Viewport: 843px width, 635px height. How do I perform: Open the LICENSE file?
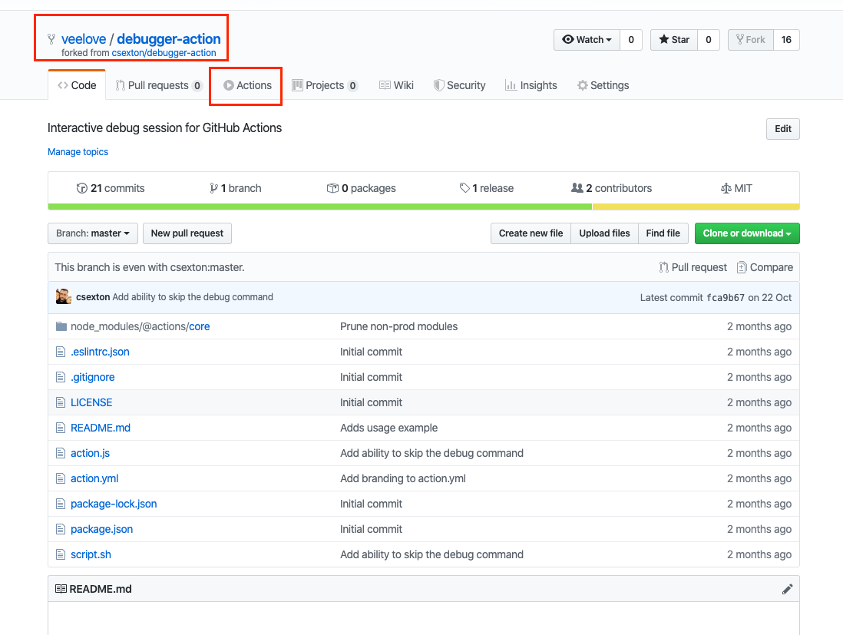tap(91, 402)
